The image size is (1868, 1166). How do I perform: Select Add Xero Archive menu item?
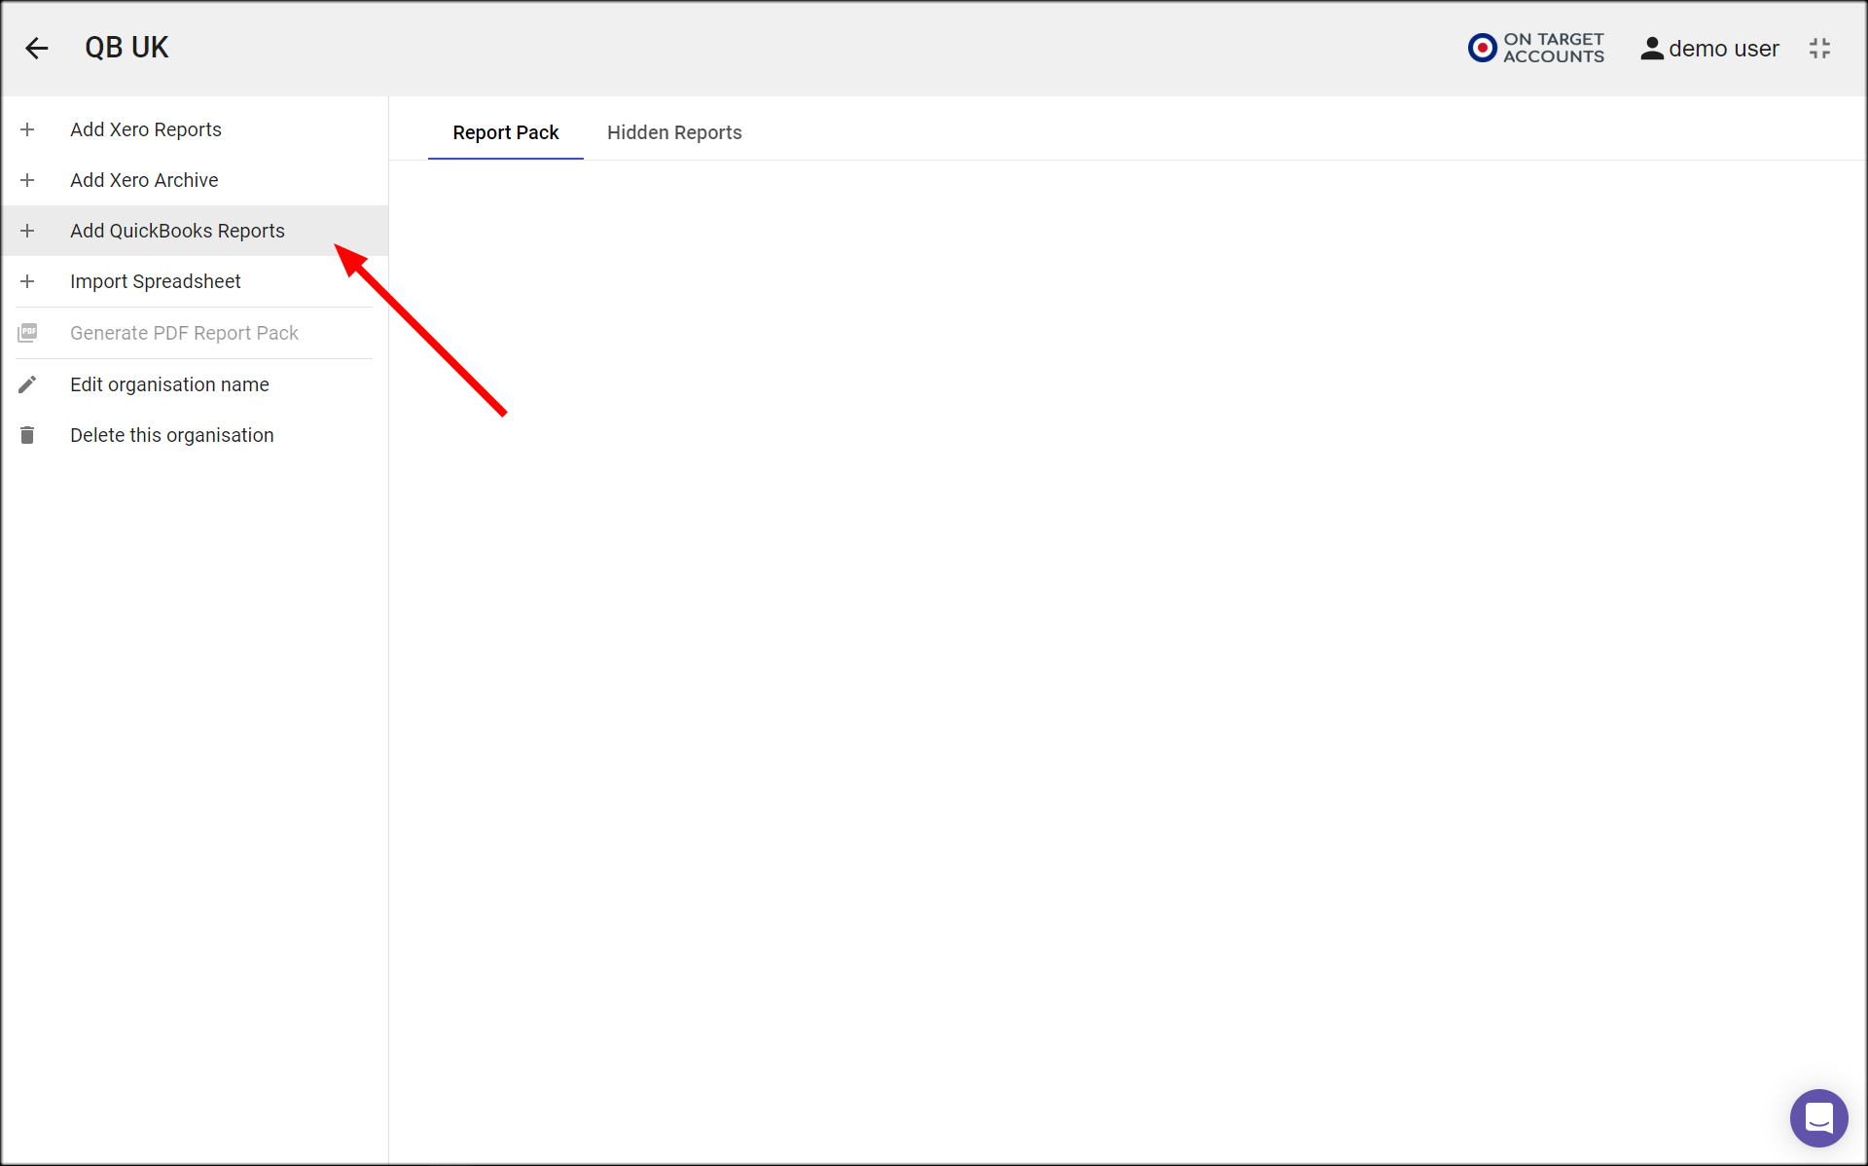[196, 180]
